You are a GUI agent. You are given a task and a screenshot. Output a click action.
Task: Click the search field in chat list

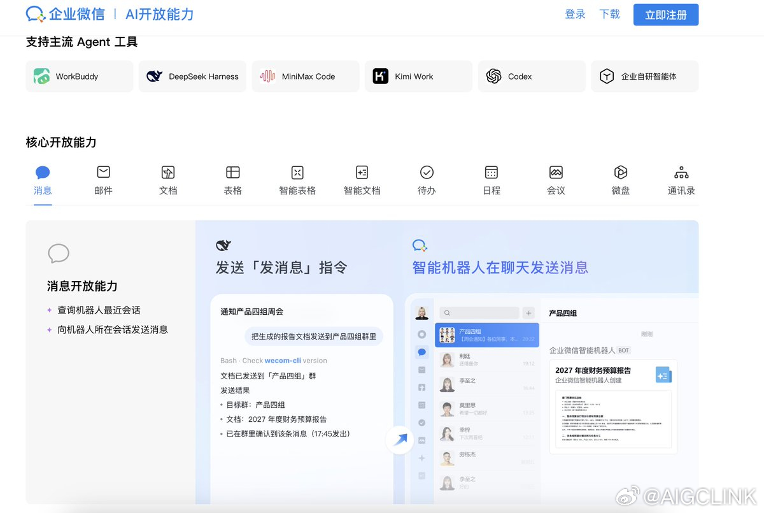pos(478,313)
